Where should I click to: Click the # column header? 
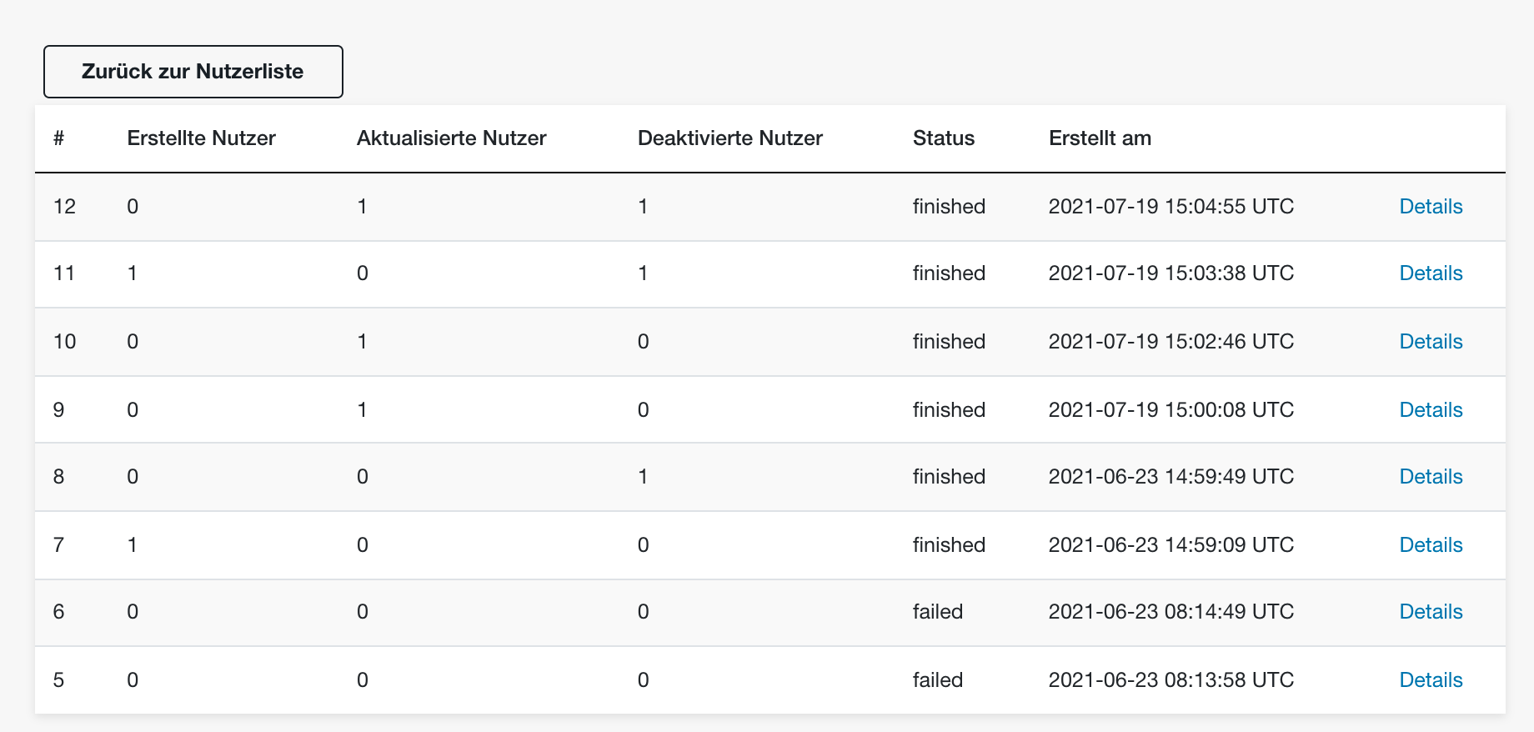point(58,138)
